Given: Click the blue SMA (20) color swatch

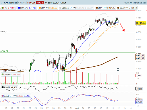Looking at the screenshot, I should pyautogui.click(x=19, y=8).
